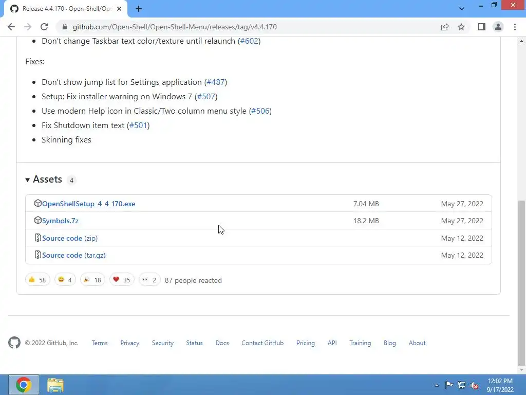Viewport: 526px width, 395px height.
Task: Open Chrome's three-dot menu
Action: click(515, 27)
